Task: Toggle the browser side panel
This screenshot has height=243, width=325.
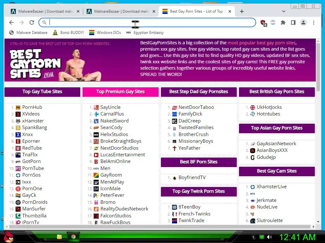Action: click(293, 22)
